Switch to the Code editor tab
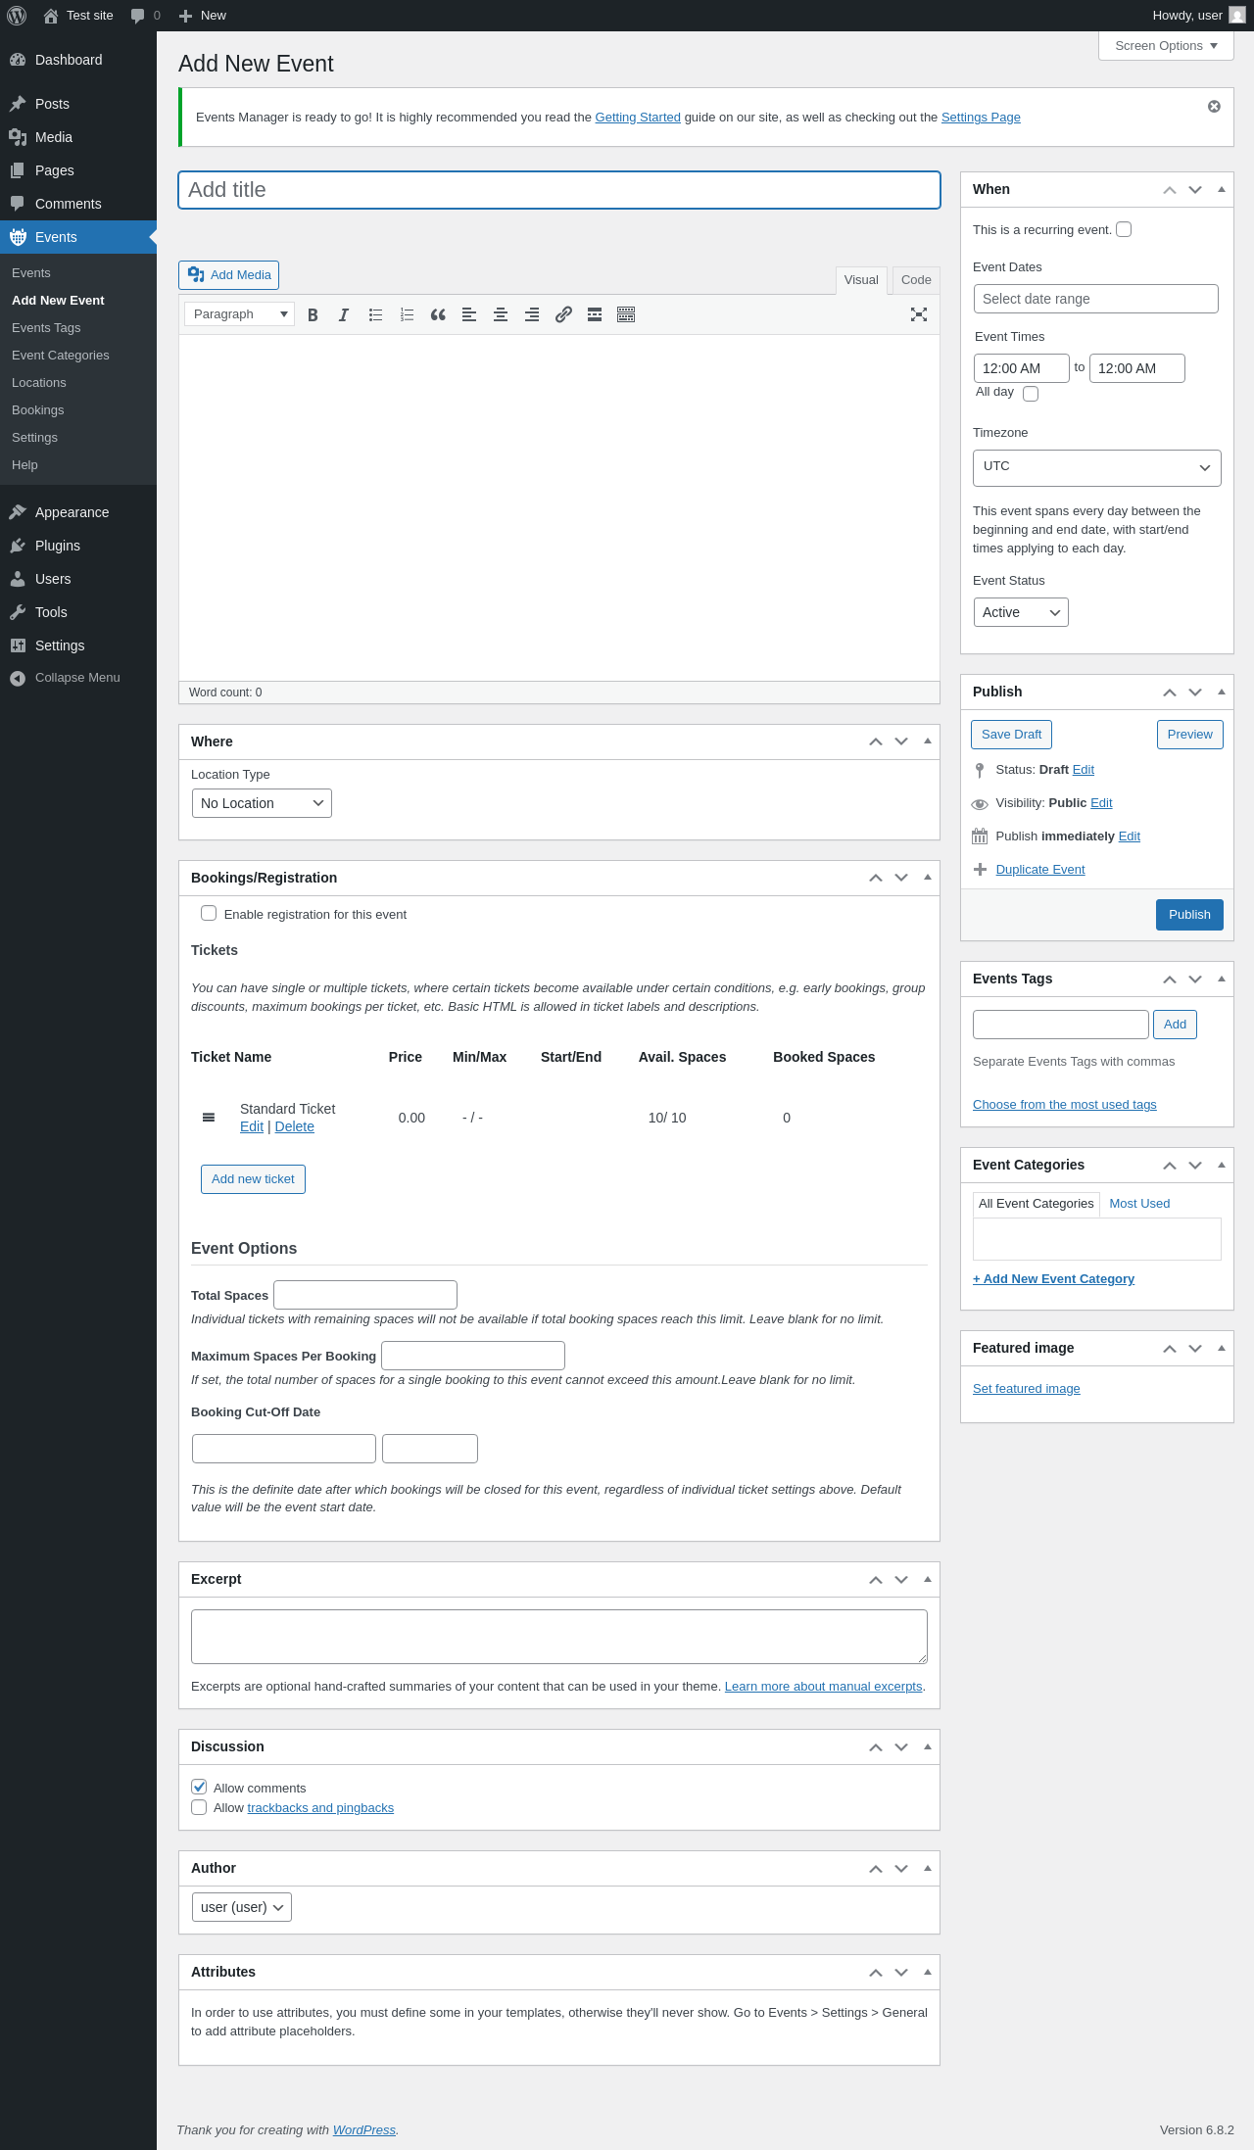Viewport: 1254px width, 2150px height. pyautogui.click(x=916, y=280)
